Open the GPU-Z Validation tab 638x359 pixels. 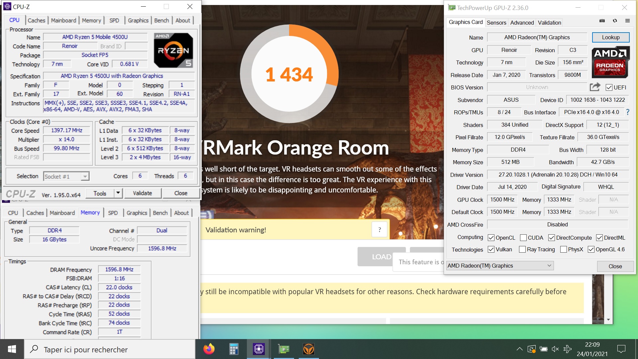[x=549, y=23]
